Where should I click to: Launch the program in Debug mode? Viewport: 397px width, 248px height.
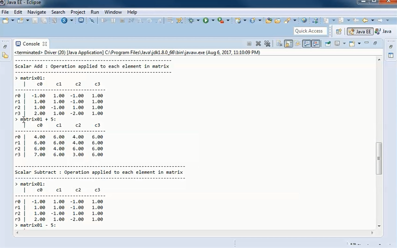click(190, 20)
